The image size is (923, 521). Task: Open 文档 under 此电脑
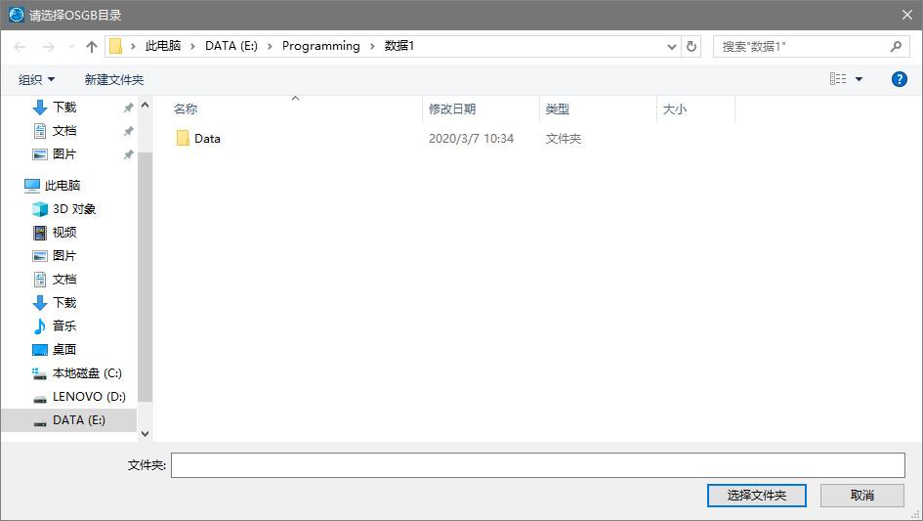tap(64, 280)
